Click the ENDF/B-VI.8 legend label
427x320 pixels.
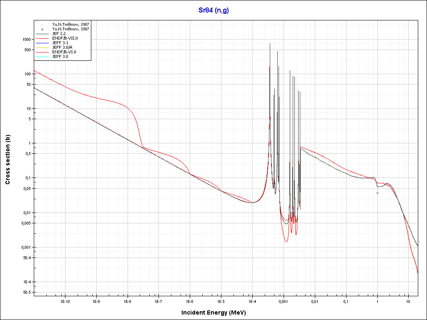tap(64, 52)
